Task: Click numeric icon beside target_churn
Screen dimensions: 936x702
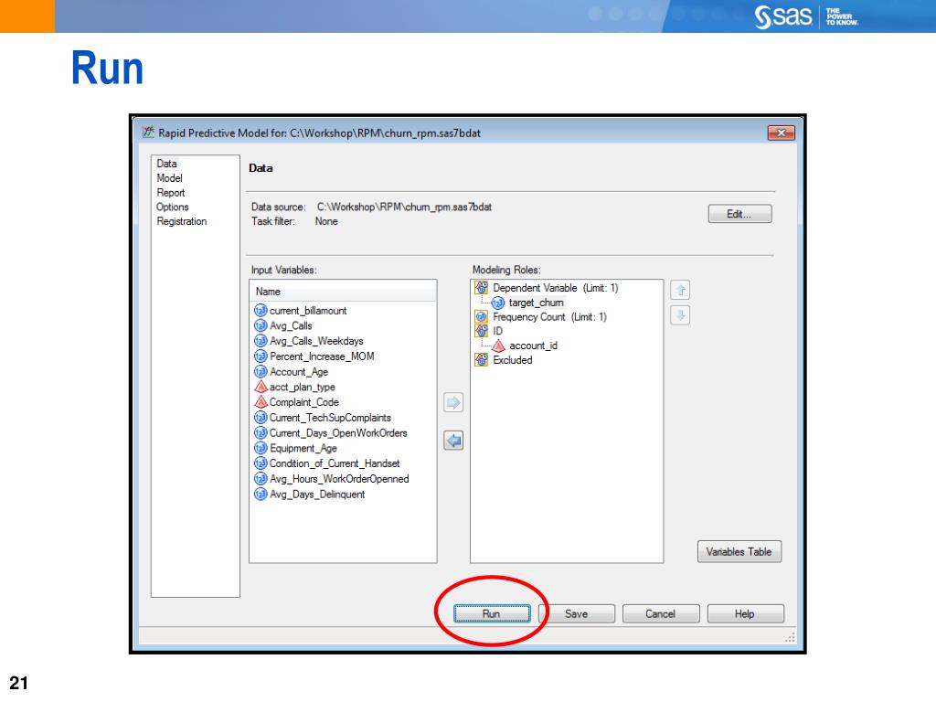Action: tap(498, 303)
